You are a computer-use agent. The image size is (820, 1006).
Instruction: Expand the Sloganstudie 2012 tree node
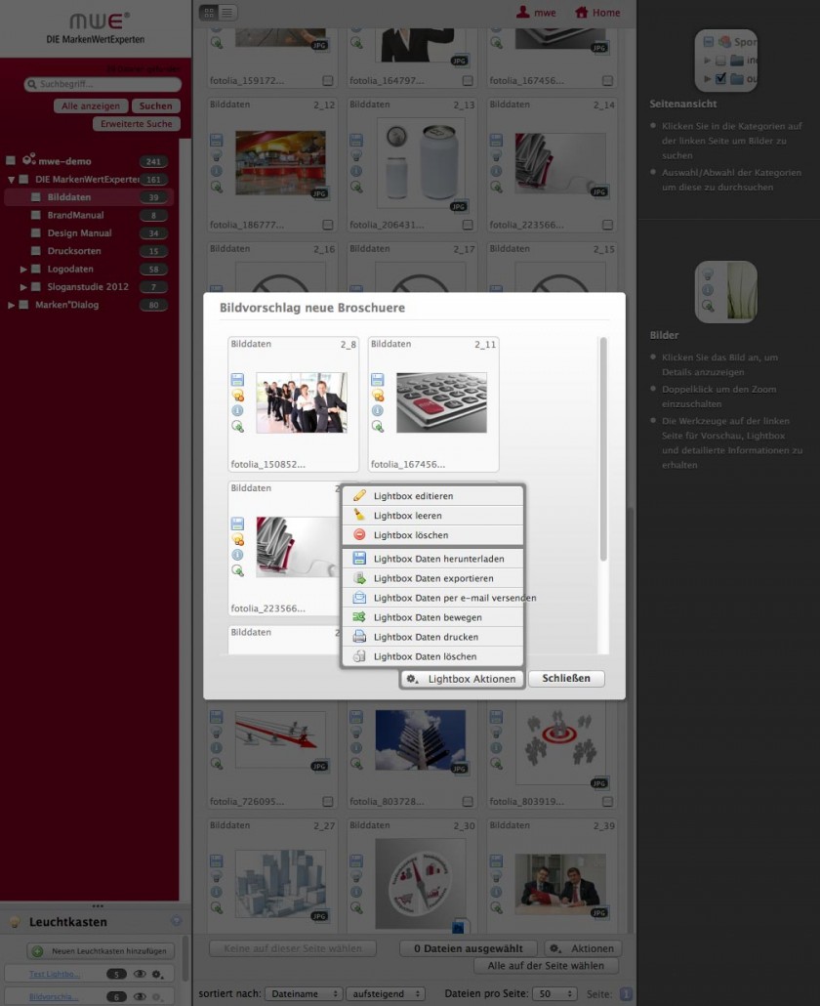point(23,287)
